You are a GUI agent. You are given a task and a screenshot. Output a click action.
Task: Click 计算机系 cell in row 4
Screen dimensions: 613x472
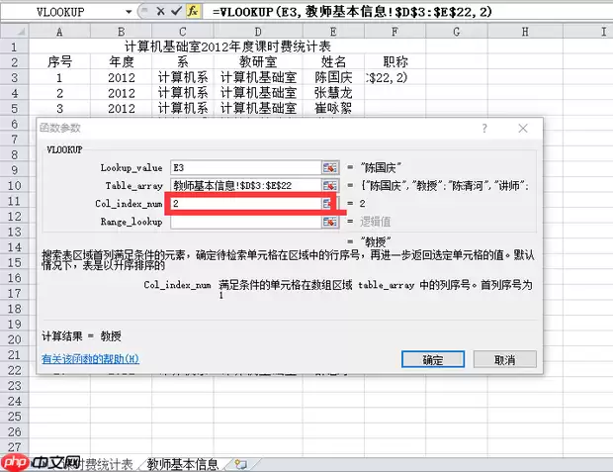point(183,93)
